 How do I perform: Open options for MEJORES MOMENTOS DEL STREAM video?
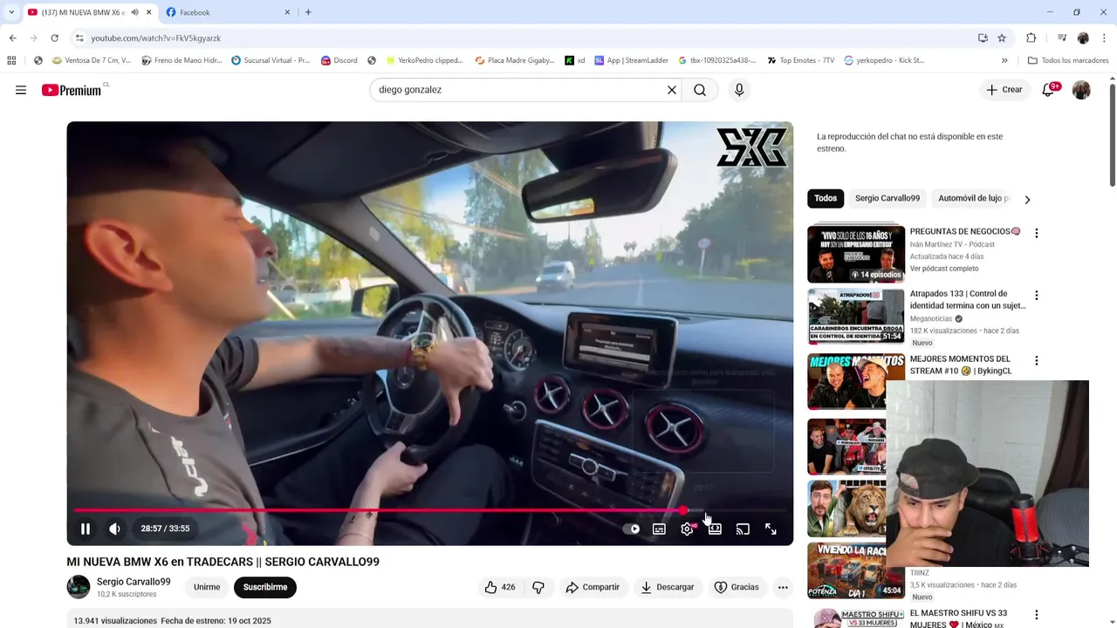point(1036,361)
